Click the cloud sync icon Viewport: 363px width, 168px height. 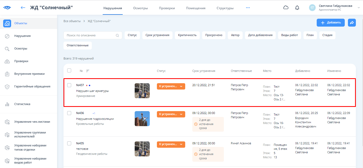coord(286,8)
